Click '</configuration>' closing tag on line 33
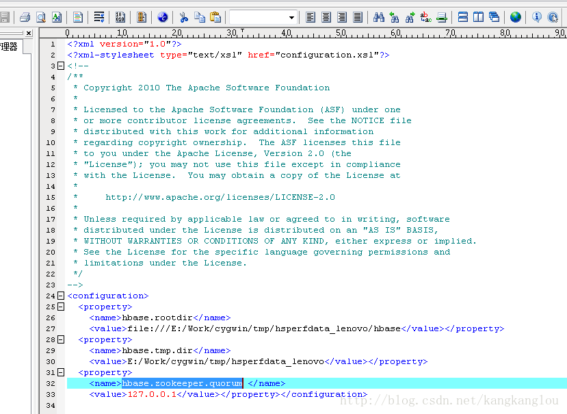The height and width of the screenshot is (414, 567). [x=324, y=394]
